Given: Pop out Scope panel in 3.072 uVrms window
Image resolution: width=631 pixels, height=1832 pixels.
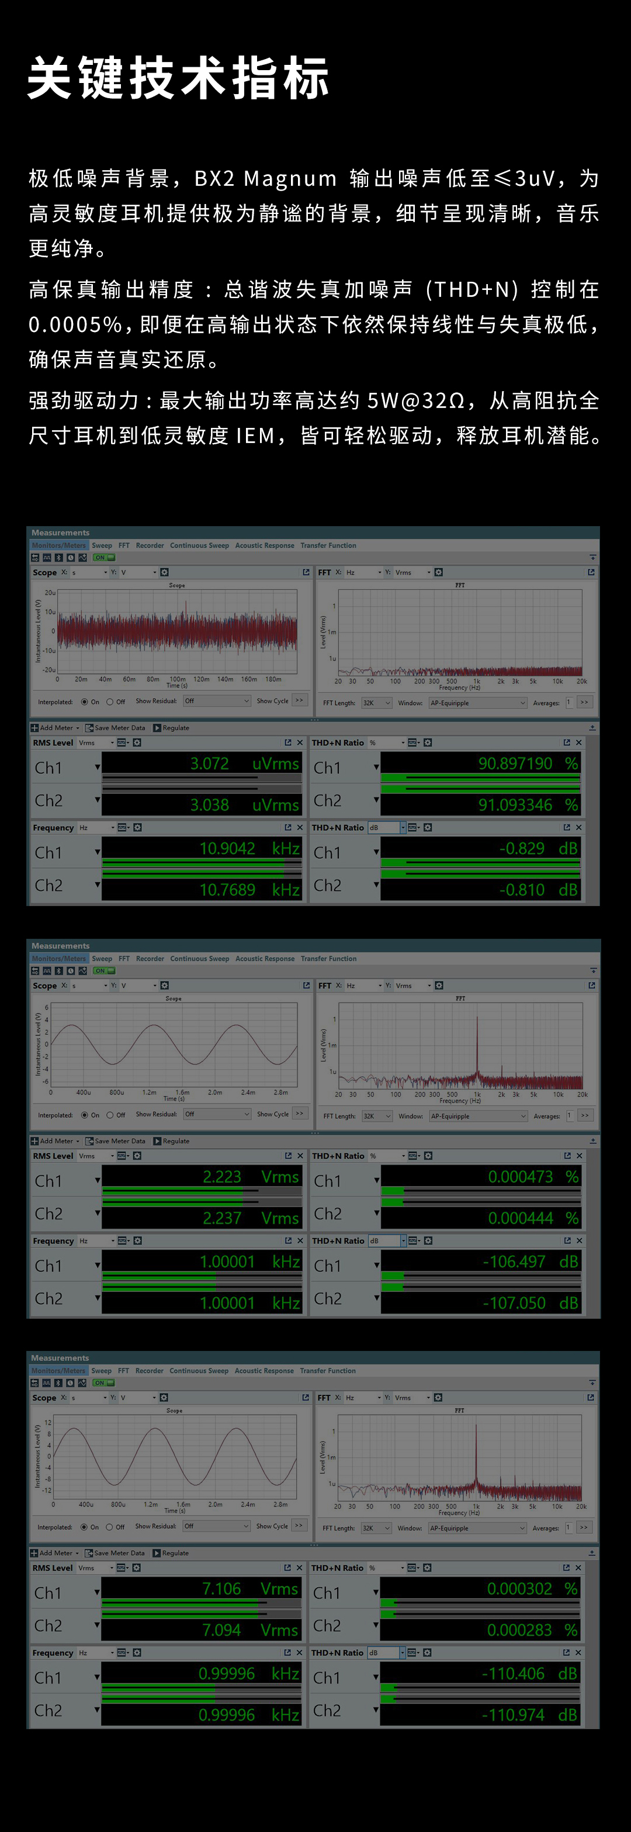Looking at the screenshot, I should (306, 572).
